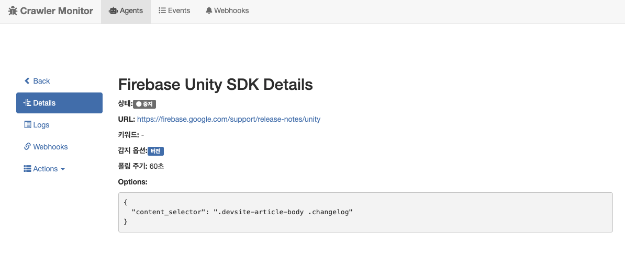Image resolution: width=625 pixels, height=256 pixels.
Task: Click the Back chevron icon
Action: click(x=27, y=81)
